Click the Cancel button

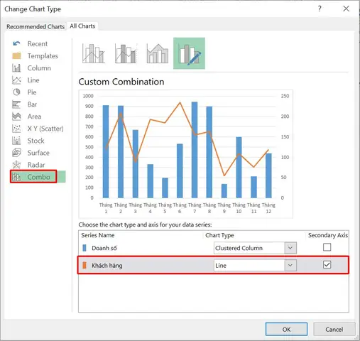click(x=334, y=329)
